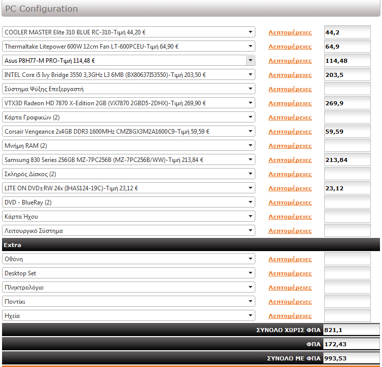This screenshot has height=367, width=382.
Task: Open Λεπτομέρειες link for Corsair Vengeance RAM
Action: 290,132
